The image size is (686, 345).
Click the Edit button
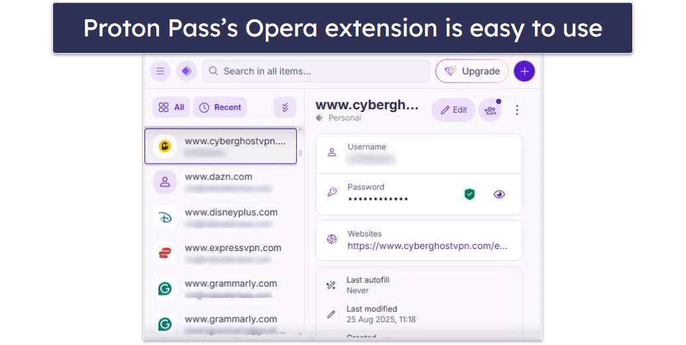453,110
